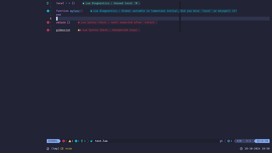This screenshot has width=272, height=153.
Task: Click the 'nvim' window name in tmux bar
Action: [69, 149]
